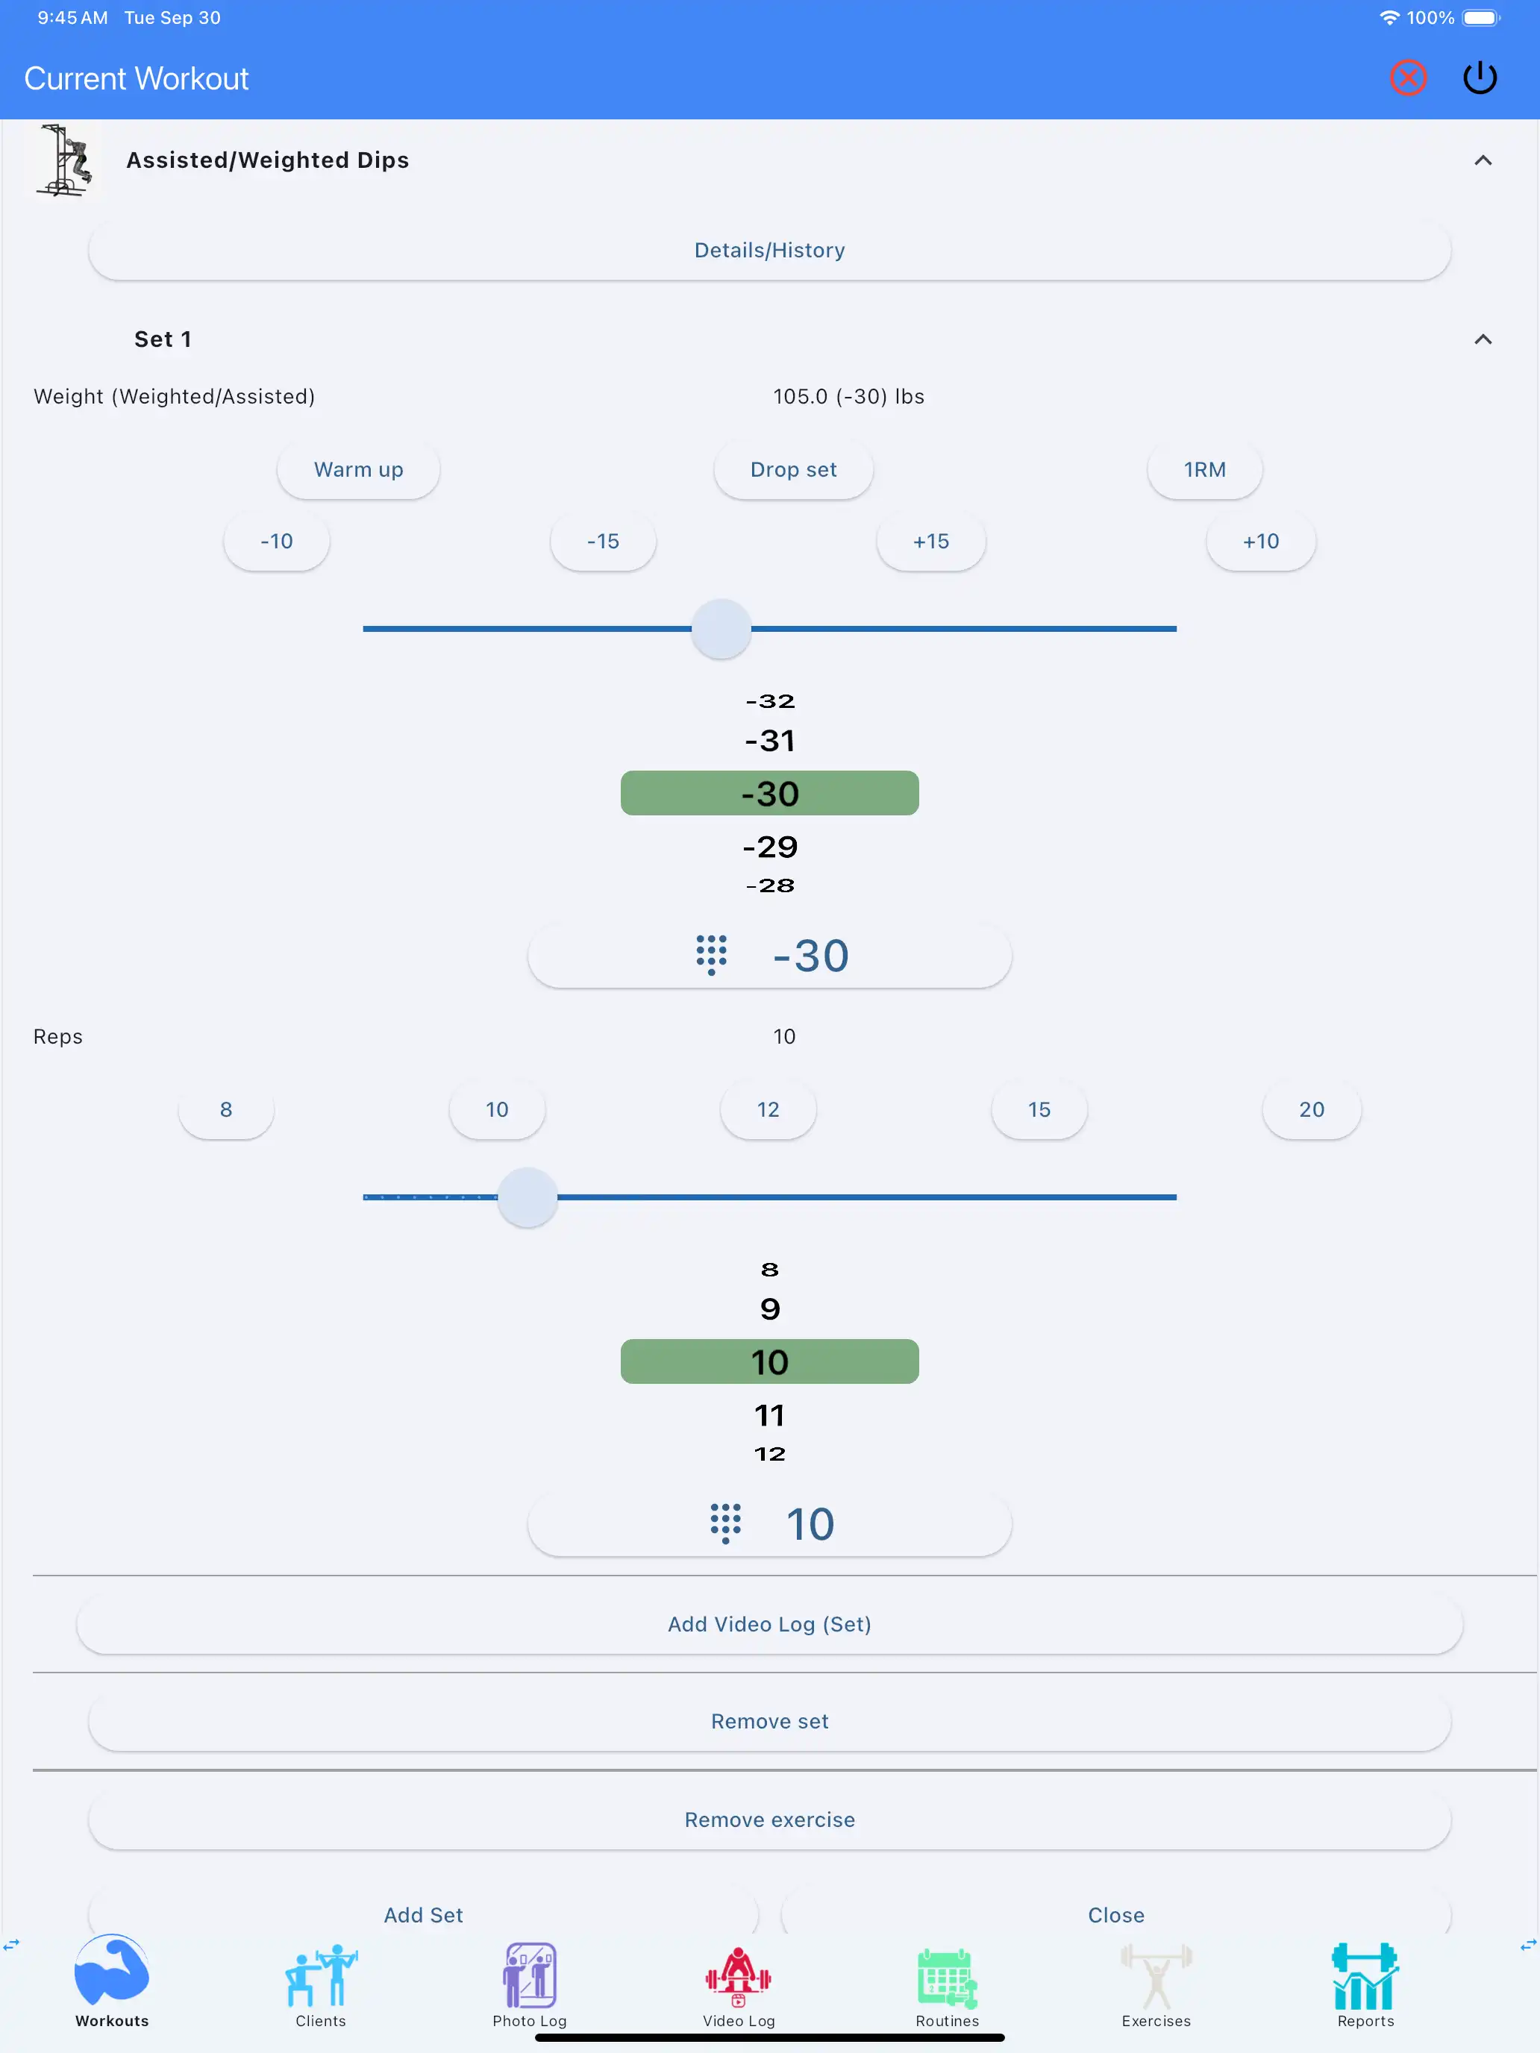The width and height of the screenshot is (1540, 2053).
Task: Switch to the Exercises tab
Action: tap(1156, 1984)
